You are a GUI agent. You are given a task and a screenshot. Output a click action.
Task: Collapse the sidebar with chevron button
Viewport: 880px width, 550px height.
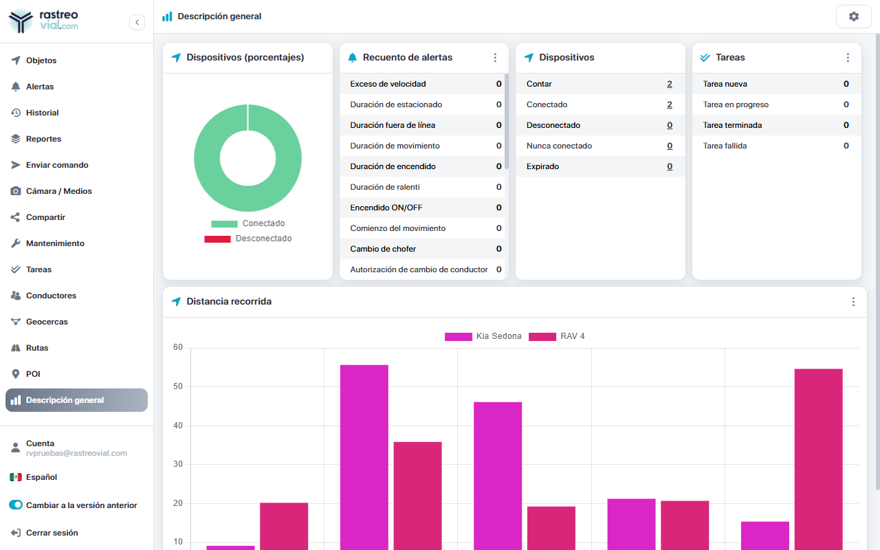[x=137, y=22]
